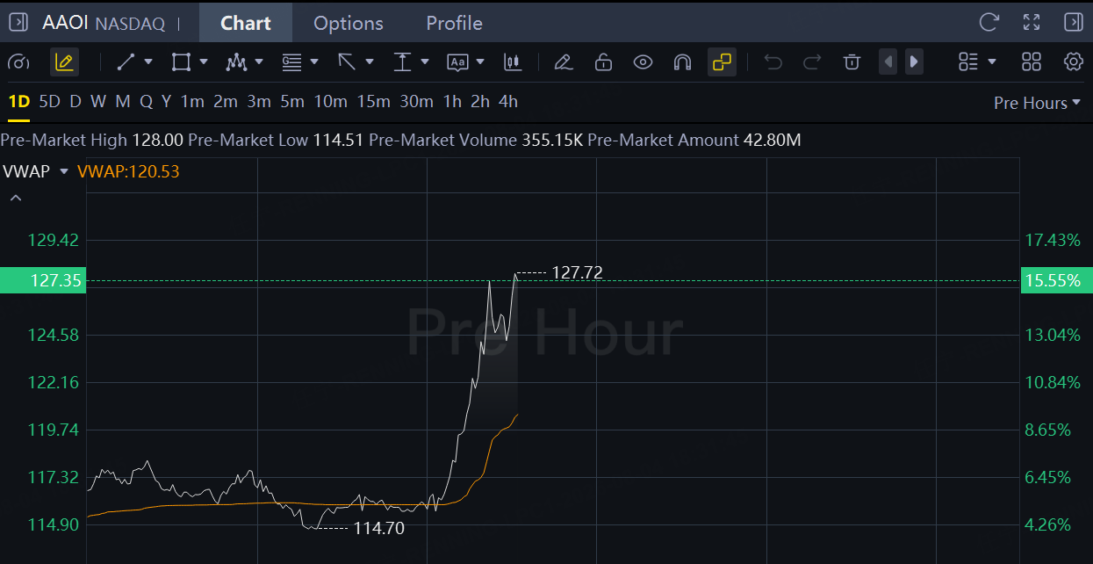This screenshot has height=564, width=1093.
Task: Select the eraser/brush edit tool
Action: point(564,62)
